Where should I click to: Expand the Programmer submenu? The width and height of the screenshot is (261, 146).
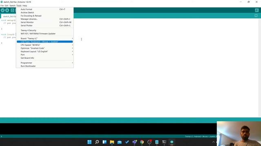(45, 63)
